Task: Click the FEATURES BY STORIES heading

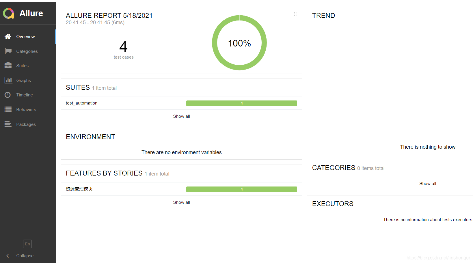Action: [104, 173]
